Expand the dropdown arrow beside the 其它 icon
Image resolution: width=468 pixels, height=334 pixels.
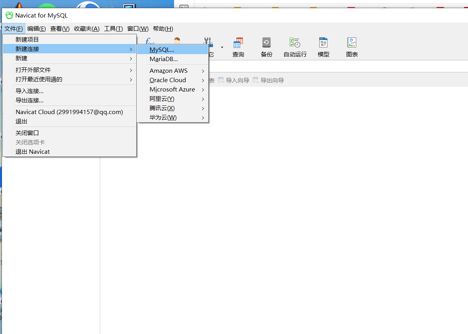pos(222,47)
